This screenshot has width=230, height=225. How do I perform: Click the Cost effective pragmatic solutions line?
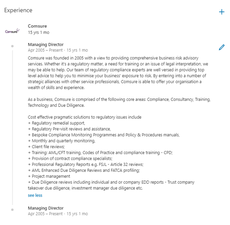click(85, 117)
